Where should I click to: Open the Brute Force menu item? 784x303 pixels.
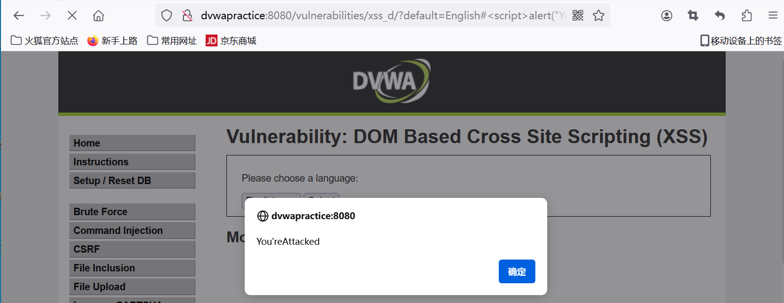click(132, 212)
